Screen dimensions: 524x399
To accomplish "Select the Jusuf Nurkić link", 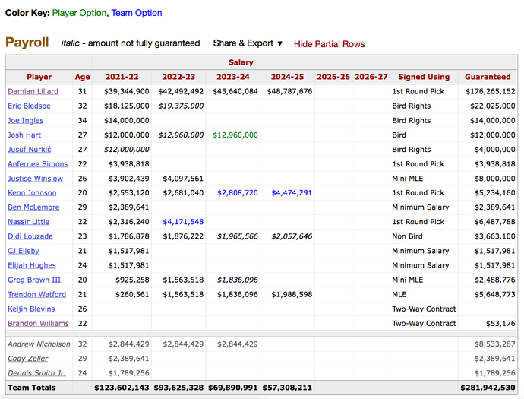I will pos(30,149).
